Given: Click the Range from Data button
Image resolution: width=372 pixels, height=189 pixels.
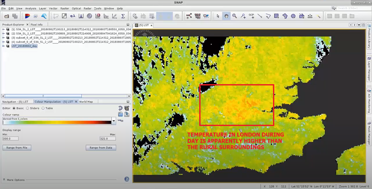Looking at the screenshot, I should (101, 148).
